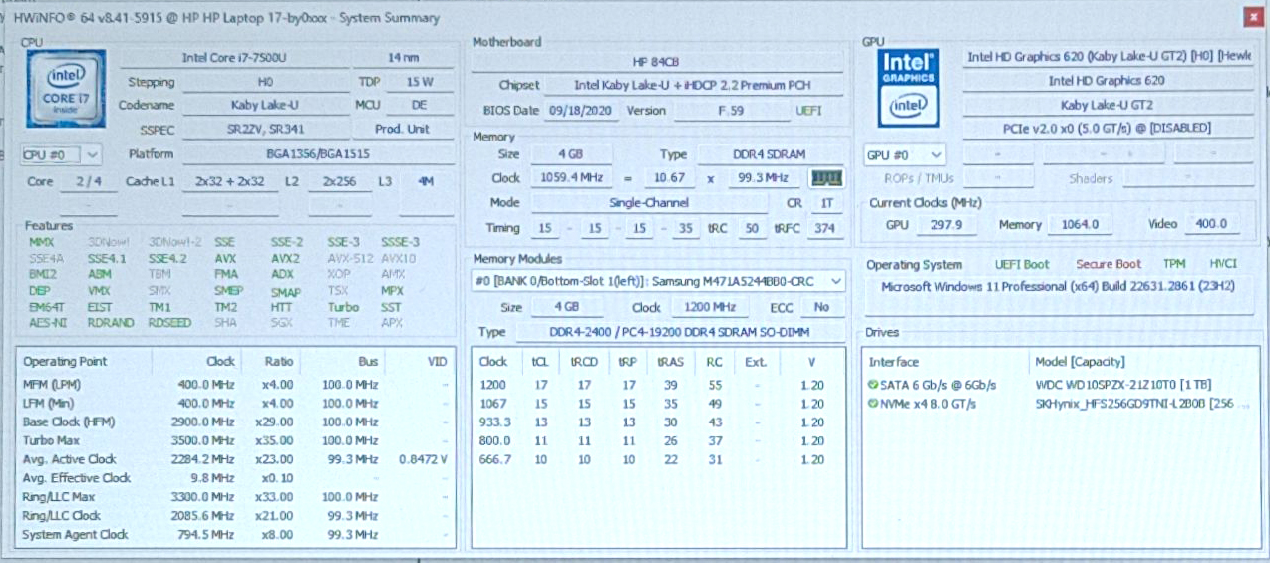Click the L2 cache 2x256 value
This screenshot has width=1270, height=563.
pyautogui.click(x=340, y=181)
